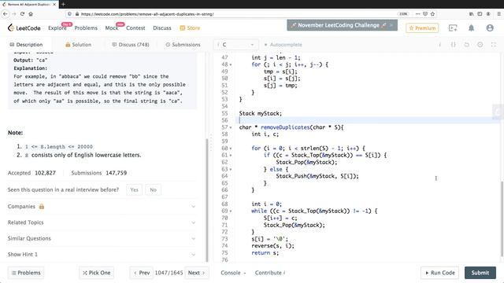Expand Show Hint 1
Viewport: 504px width, 283px height.
coord(102,255)
